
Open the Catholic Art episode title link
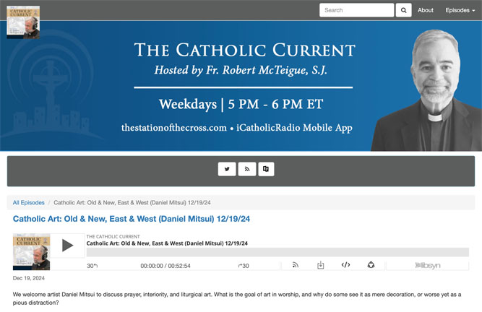tap(132, 219)
